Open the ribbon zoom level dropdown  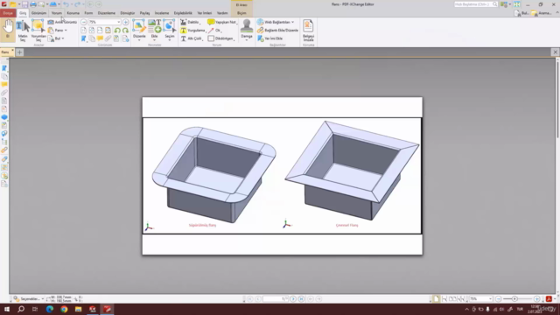(x=119, y=22)
